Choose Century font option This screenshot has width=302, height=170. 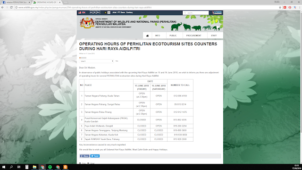click(129, 13)
